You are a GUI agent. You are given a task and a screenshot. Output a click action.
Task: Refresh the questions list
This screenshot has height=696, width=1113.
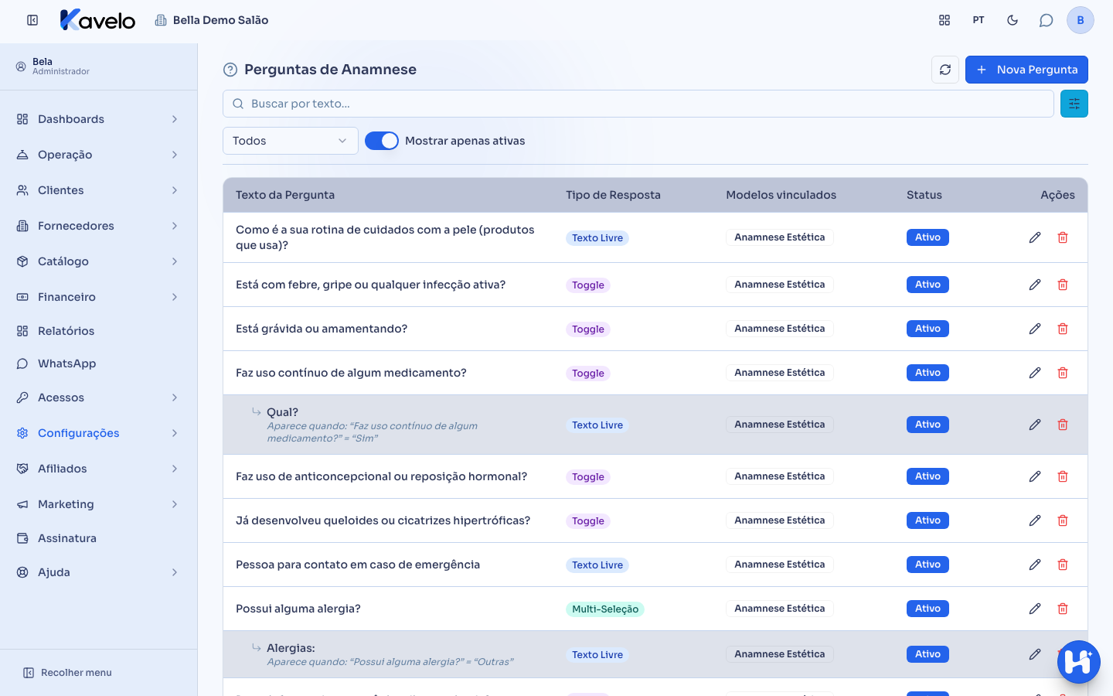[x=945, y=70]
